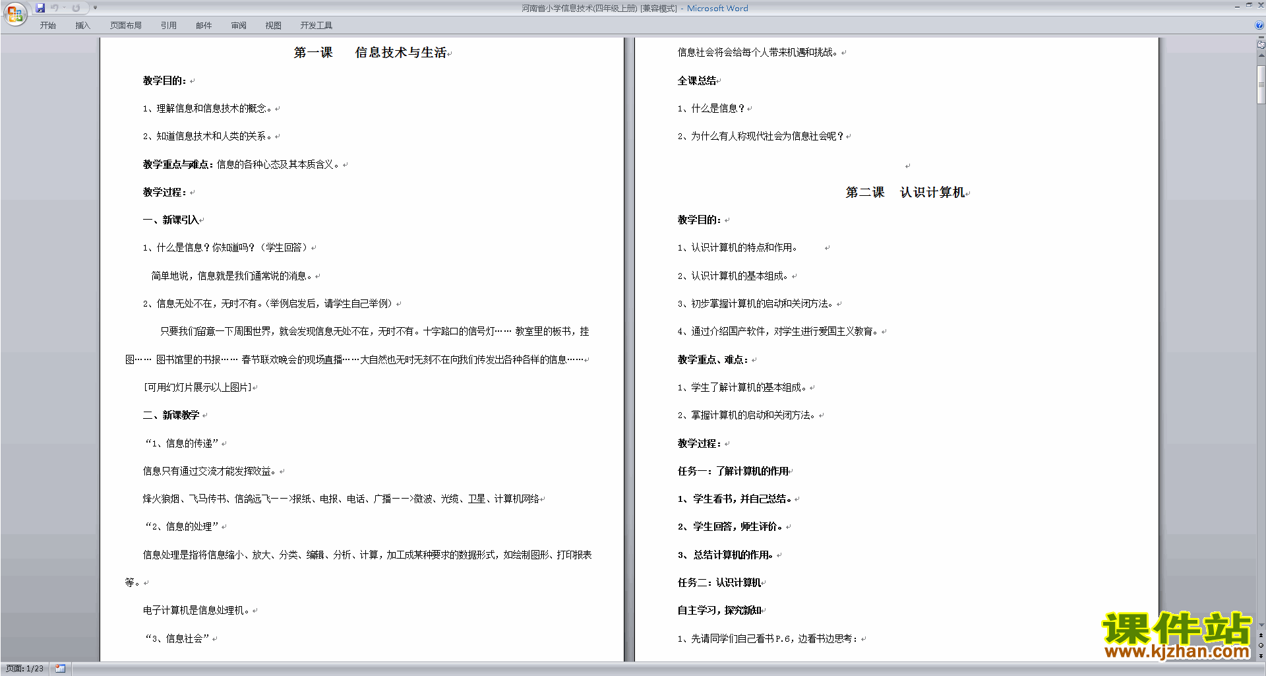Click the macro recording icon in status bar
The height and width of the screenshot is (676, 1266).
61,669
